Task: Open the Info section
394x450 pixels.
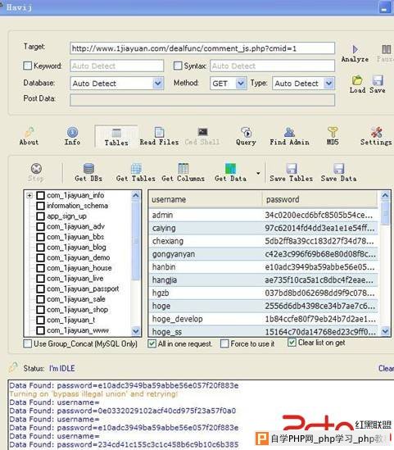Action: [x=73, y=136]
